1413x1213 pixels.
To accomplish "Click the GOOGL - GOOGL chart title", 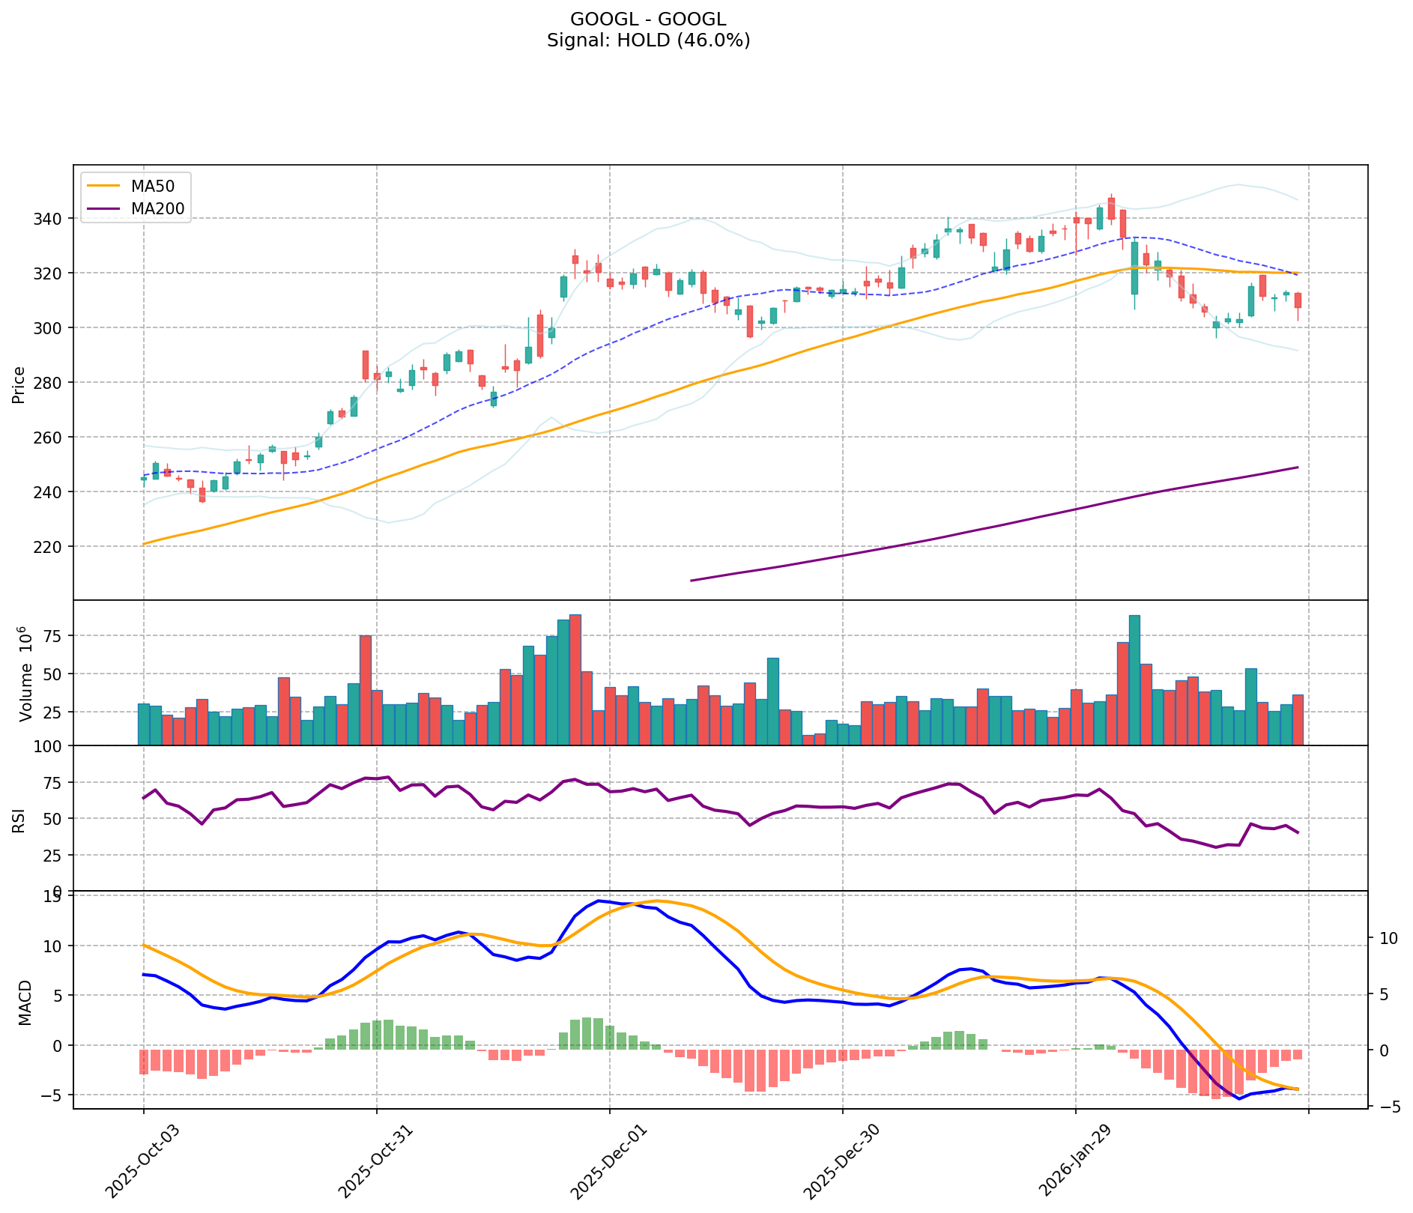I will tap(648, 19).
